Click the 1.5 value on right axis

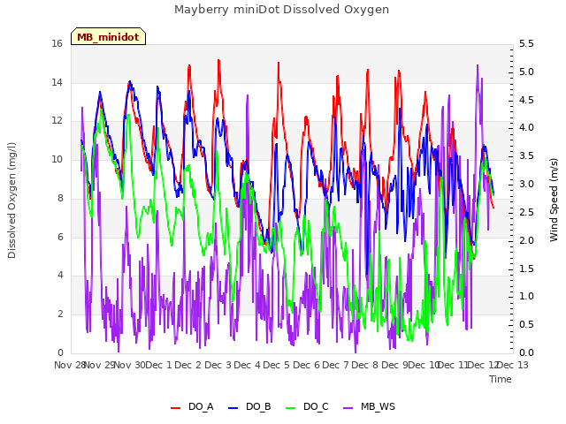pos(526,269)
